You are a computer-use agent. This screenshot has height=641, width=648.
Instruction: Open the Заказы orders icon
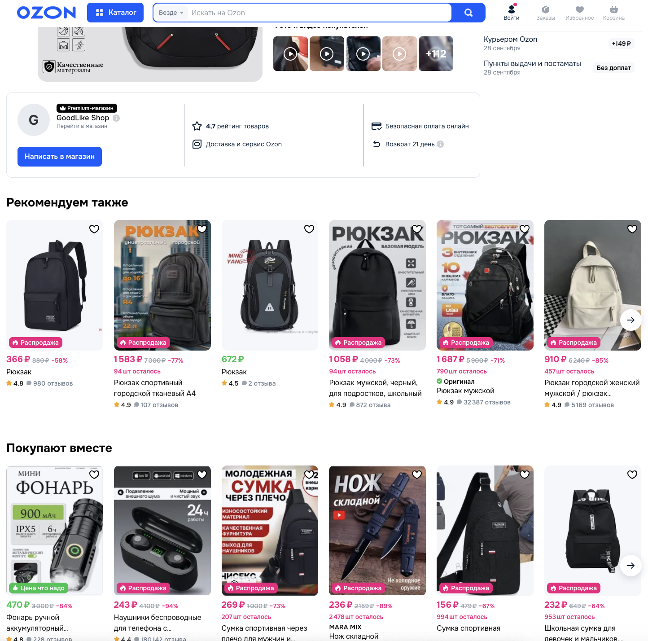point(545,13)
